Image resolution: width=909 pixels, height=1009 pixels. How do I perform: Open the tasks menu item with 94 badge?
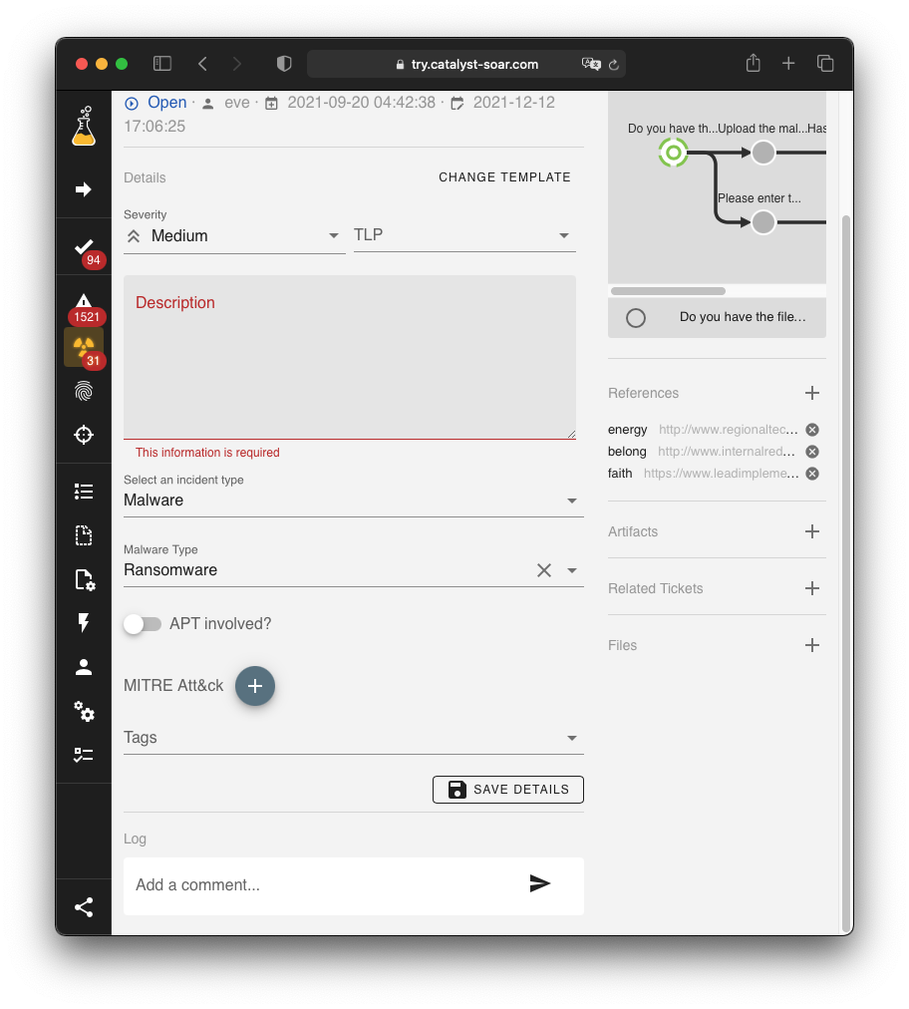click(84, 247)
